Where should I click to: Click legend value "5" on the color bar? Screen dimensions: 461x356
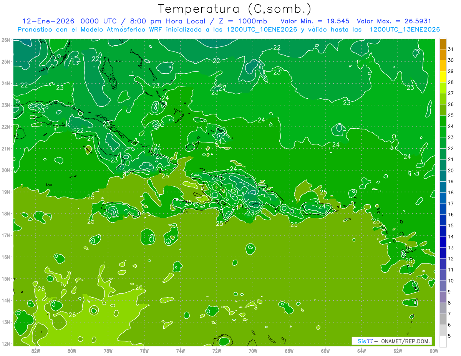pos(449,336)
